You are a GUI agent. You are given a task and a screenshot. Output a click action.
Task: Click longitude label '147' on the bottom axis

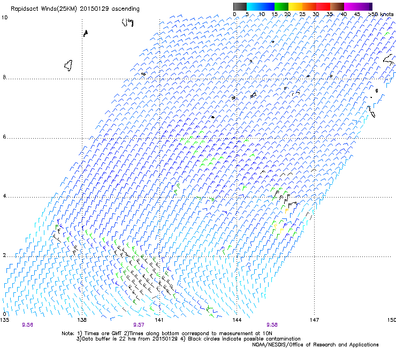315,320
